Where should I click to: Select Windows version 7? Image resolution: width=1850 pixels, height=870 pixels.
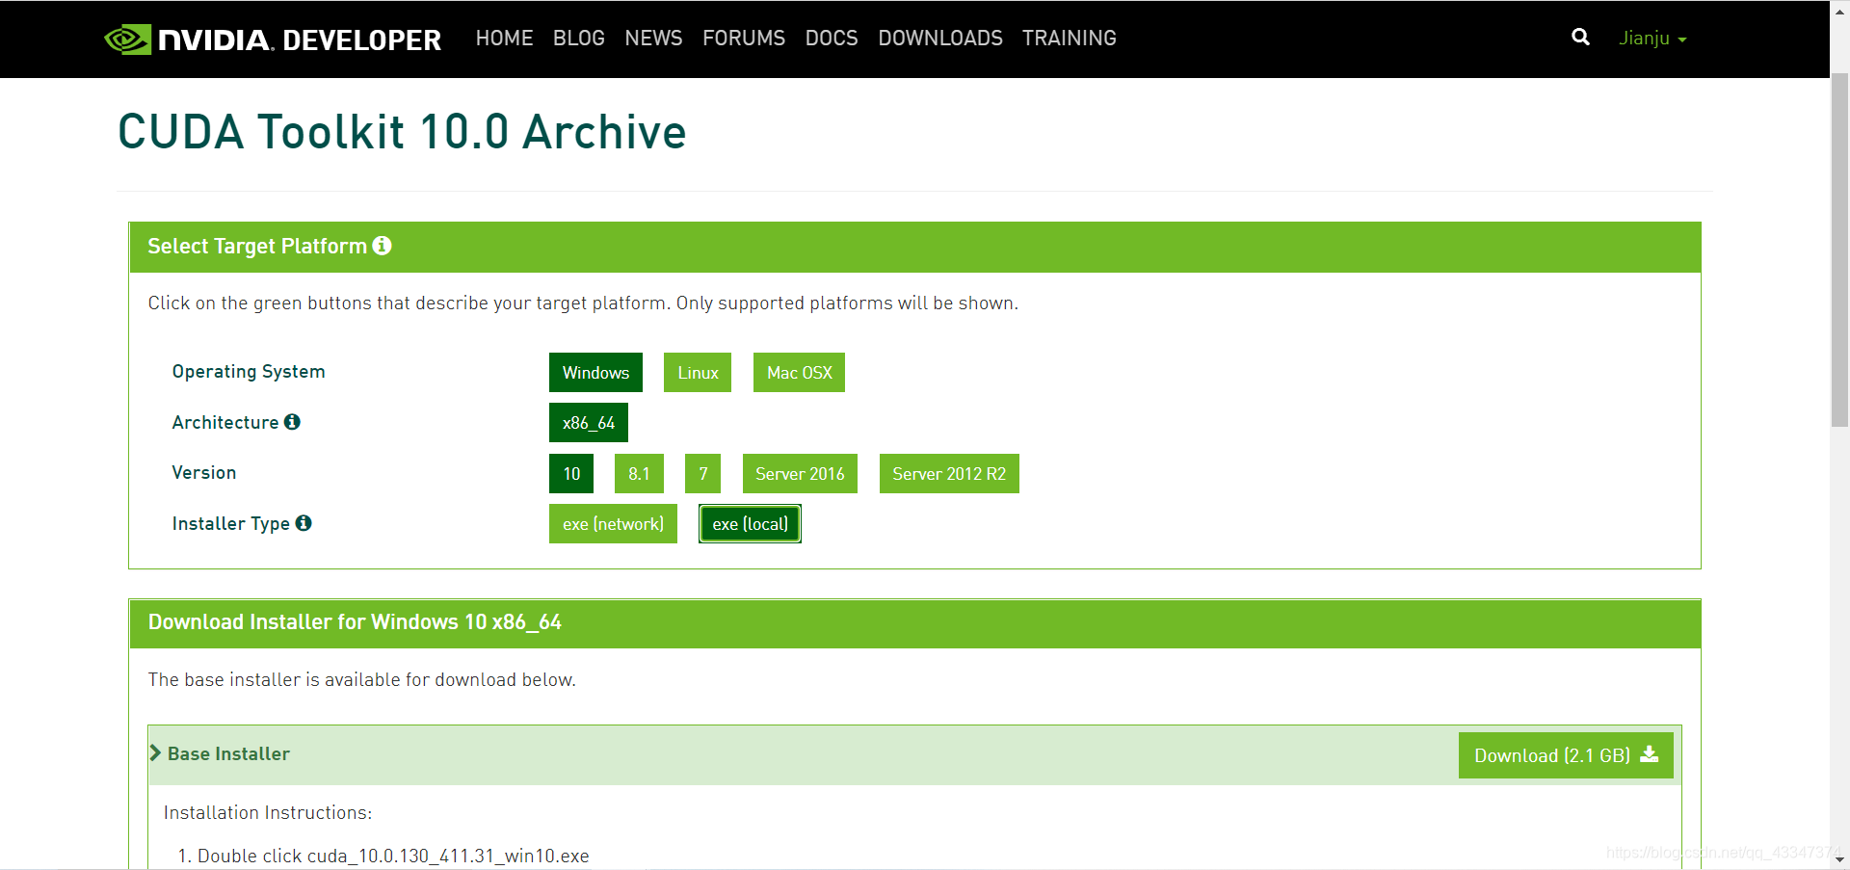pyautogui.click(x=703, y=474)
